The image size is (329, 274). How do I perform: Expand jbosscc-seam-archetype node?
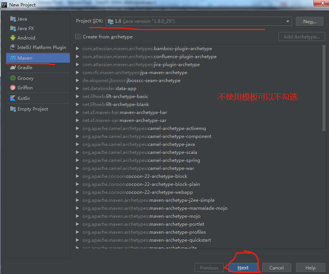[78, 81]
